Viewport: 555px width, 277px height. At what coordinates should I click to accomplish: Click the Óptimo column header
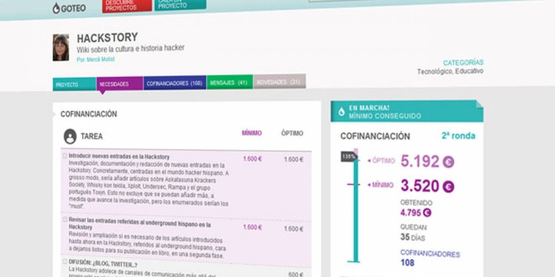click(x=292, y=133)
